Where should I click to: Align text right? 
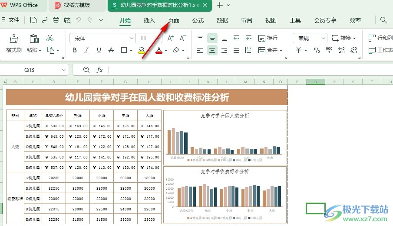(x=225, y=50)
